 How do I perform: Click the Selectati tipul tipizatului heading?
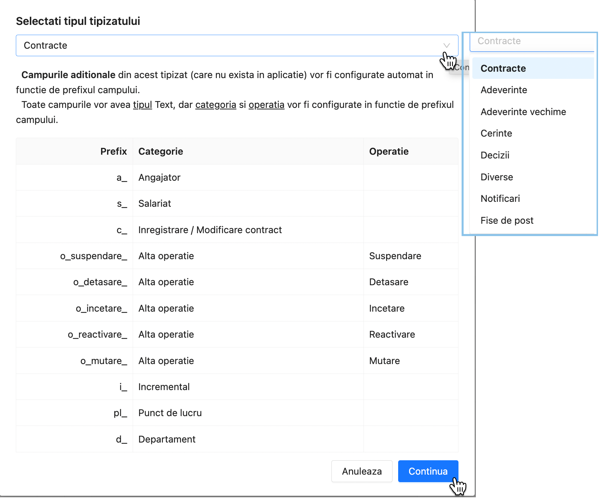[78, 21]
